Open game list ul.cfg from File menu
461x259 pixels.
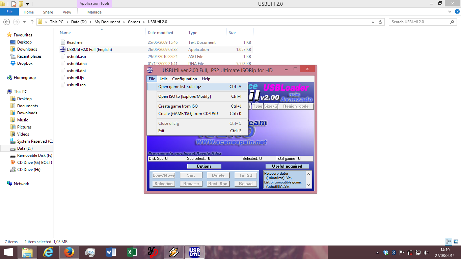pos(197,87)
